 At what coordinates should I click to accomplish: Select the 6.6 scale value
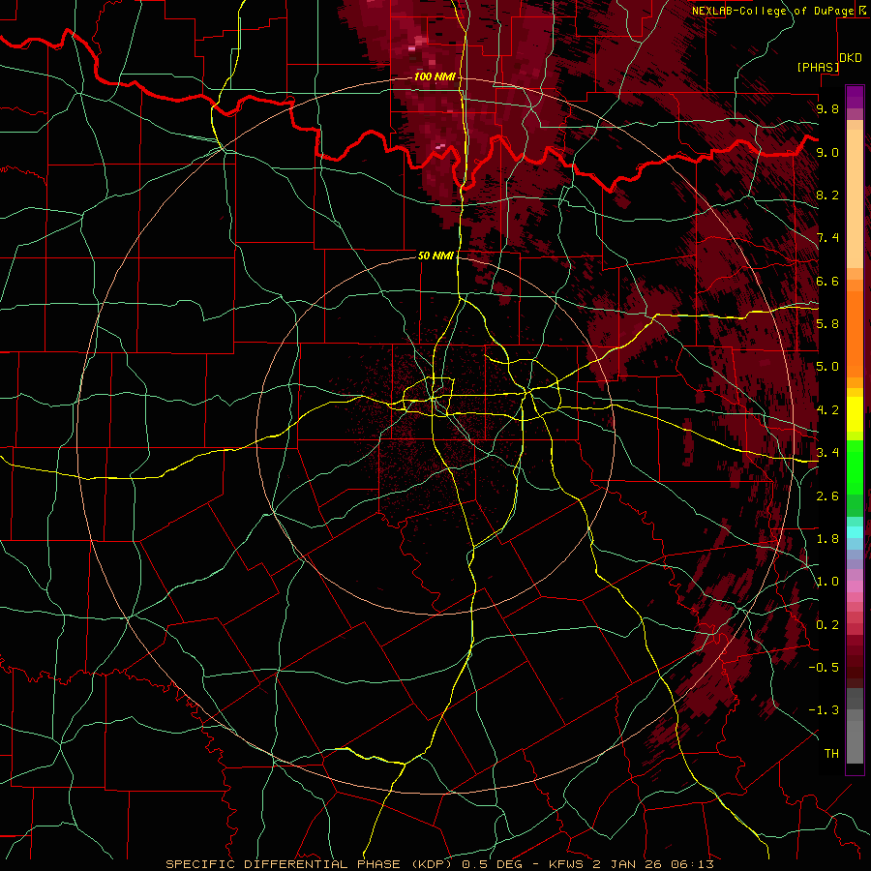tap(827, 281)
